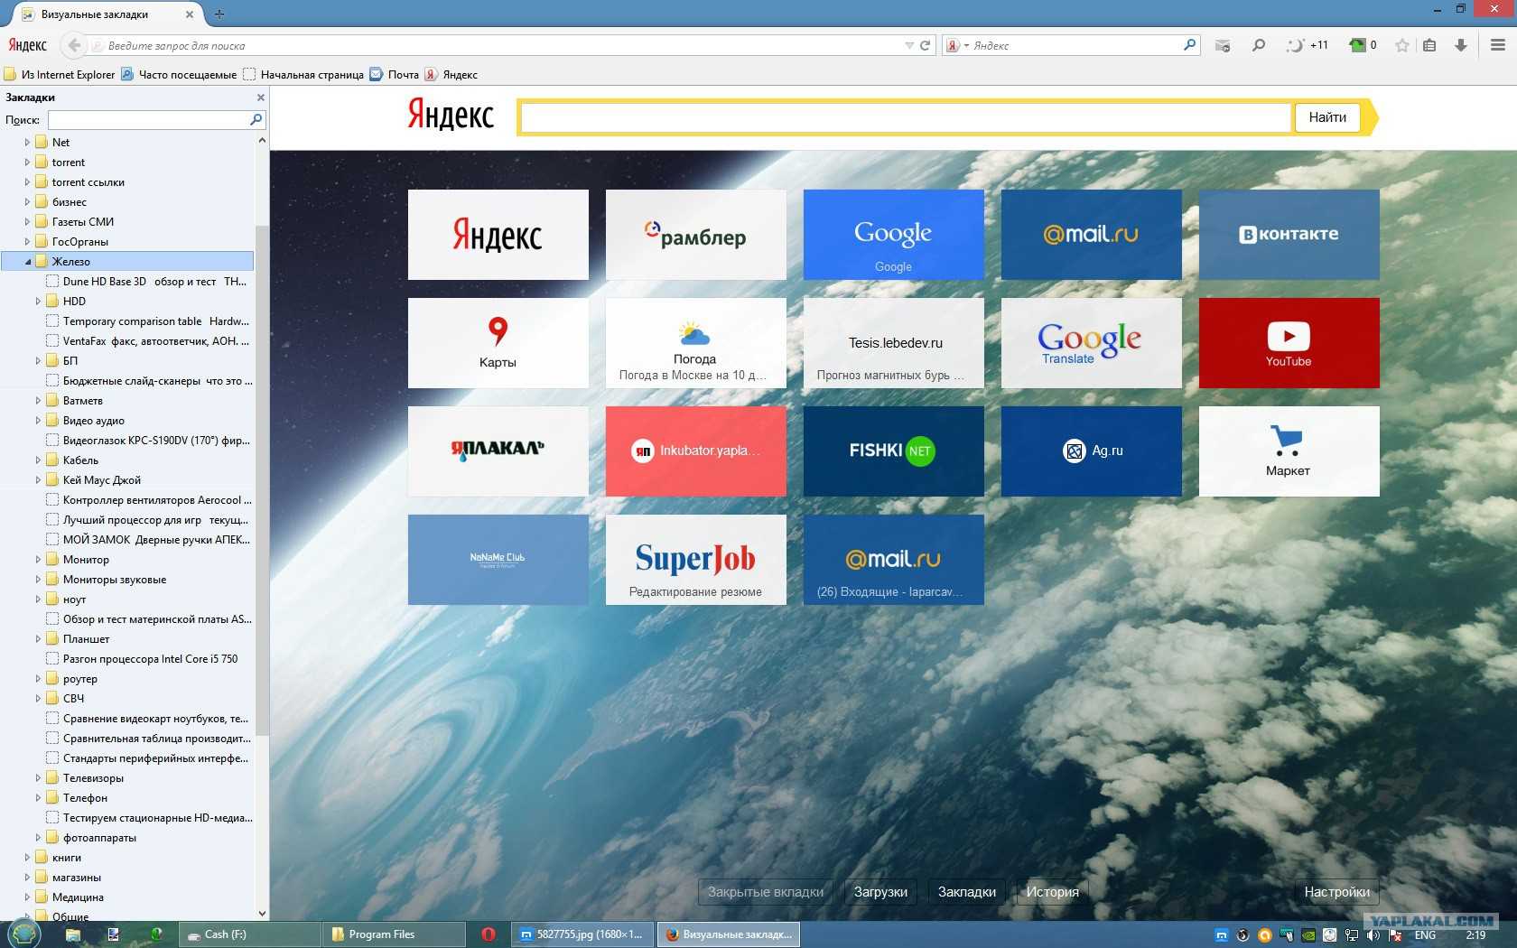
Task: Open address bar history dropdown arrow
Action: tap(908, 45)
